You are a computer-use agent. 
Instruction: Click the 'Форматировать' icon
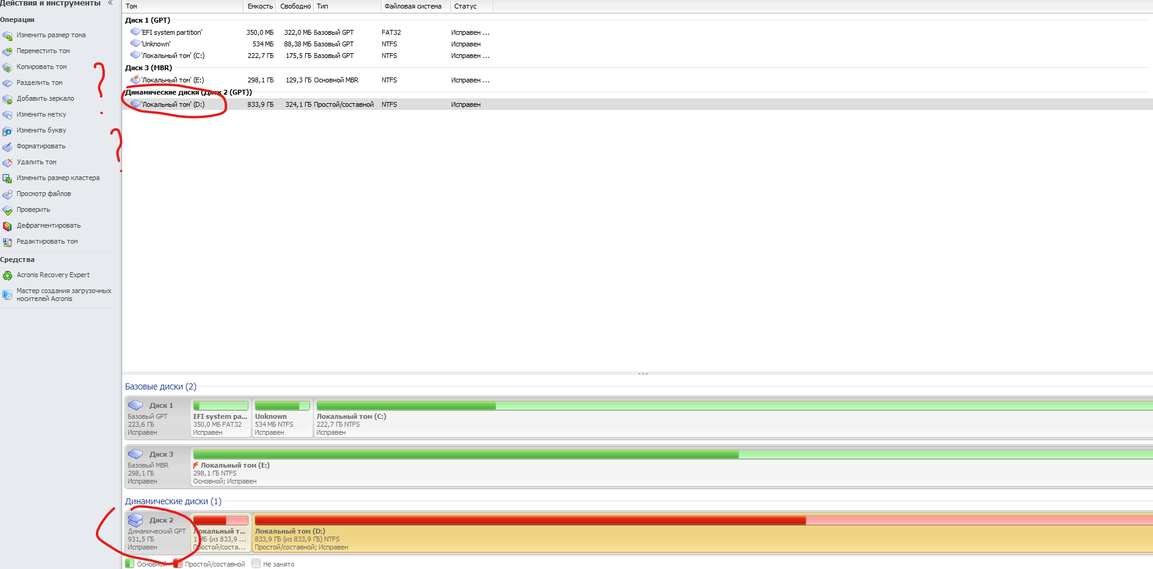tap(7, 147)
